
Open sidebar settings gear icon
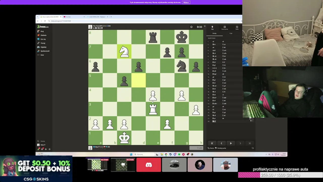click(49, 149)
